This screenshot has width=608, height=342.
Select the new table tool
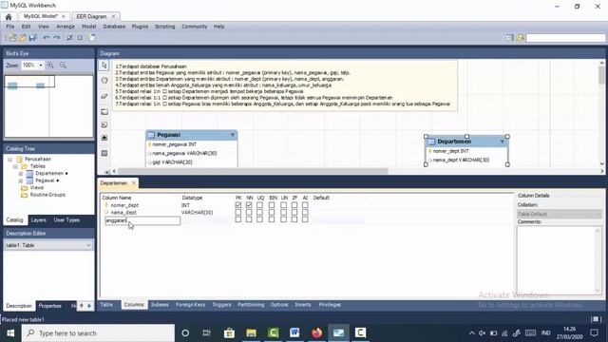pos(104,153)
